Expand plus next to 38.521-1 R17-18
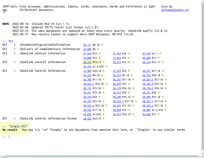 [x=136, y=101]
